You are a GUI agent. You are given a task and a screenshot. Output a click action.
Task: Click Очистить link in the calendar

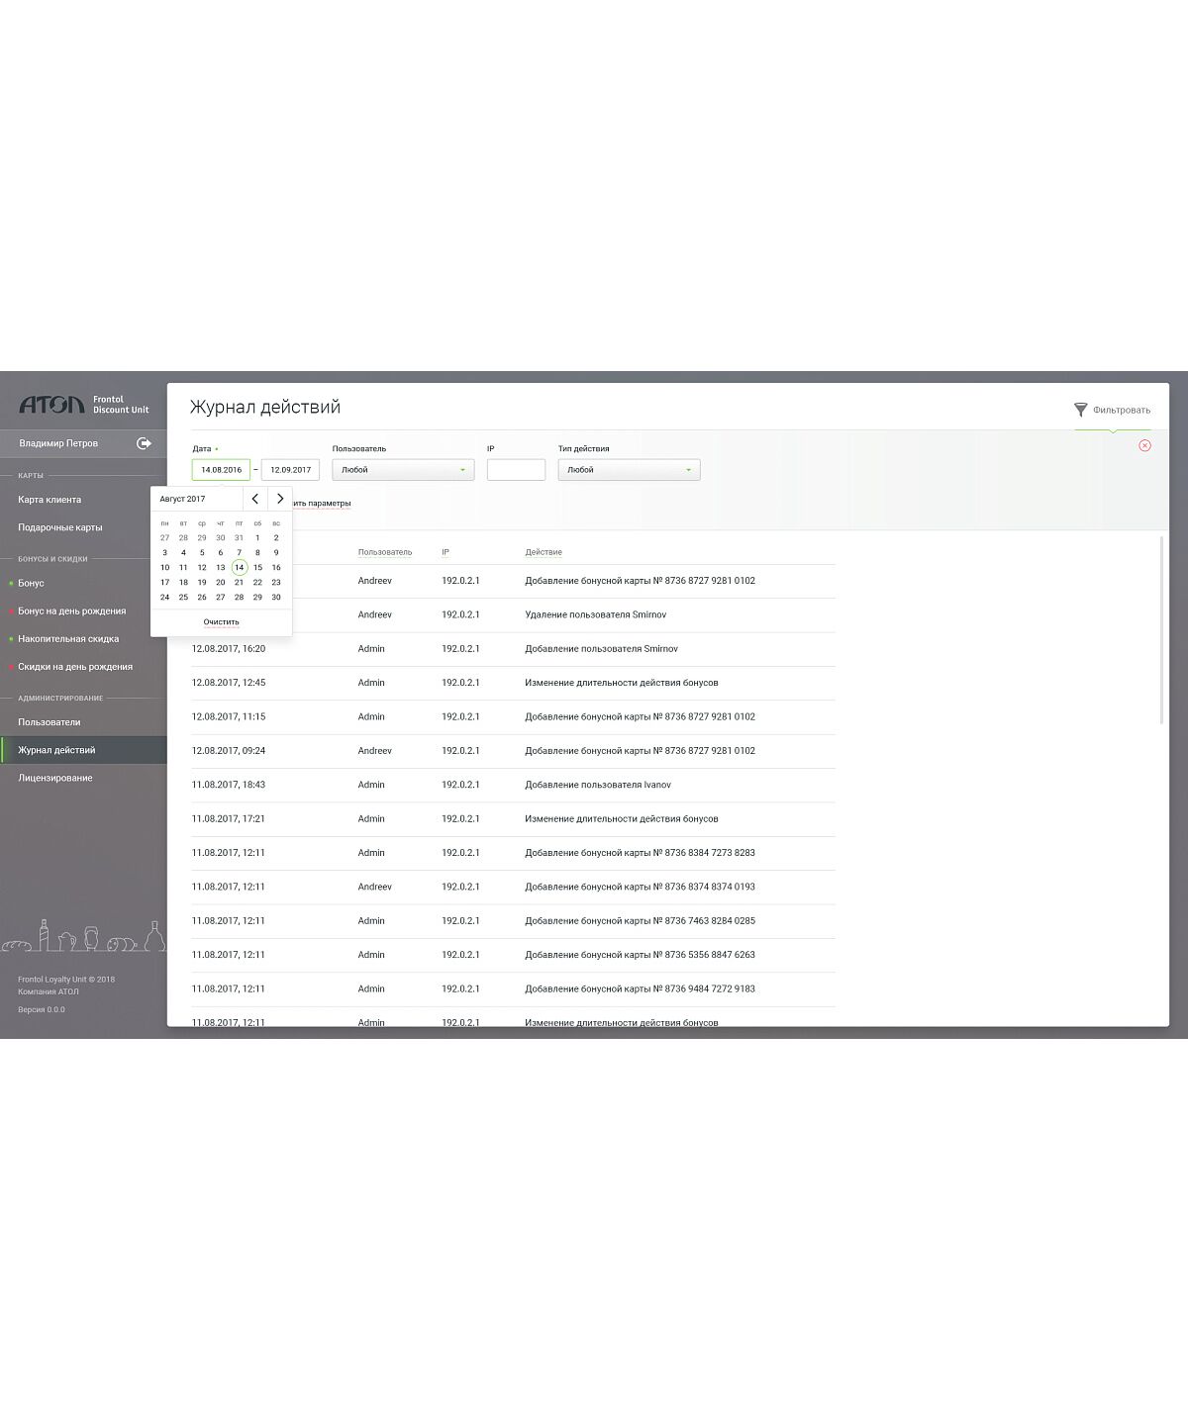click(221, 622)
